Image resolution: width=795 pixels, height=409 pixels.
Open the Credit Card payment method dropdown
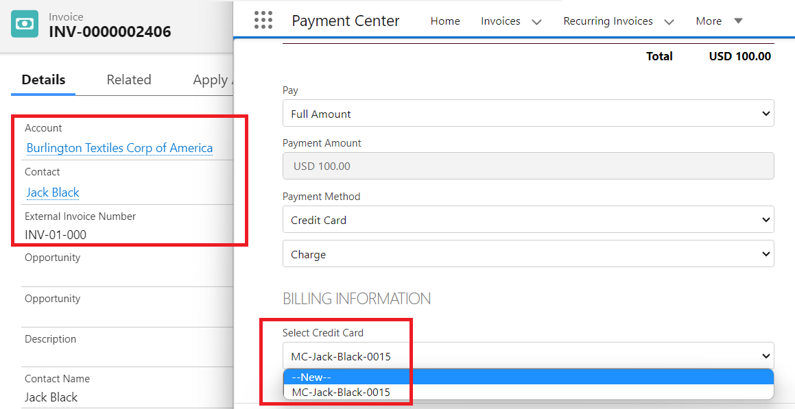pos(527,220)
